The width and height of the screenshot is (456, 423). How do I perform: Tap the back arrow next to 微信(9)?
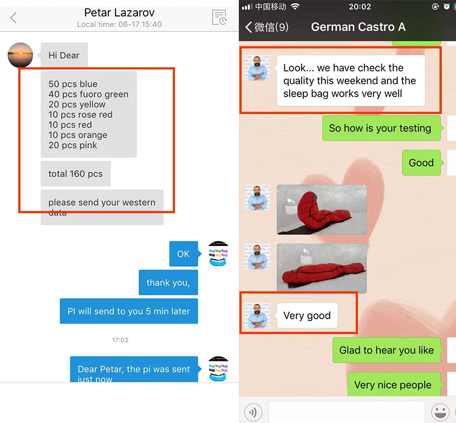(249, 27)
